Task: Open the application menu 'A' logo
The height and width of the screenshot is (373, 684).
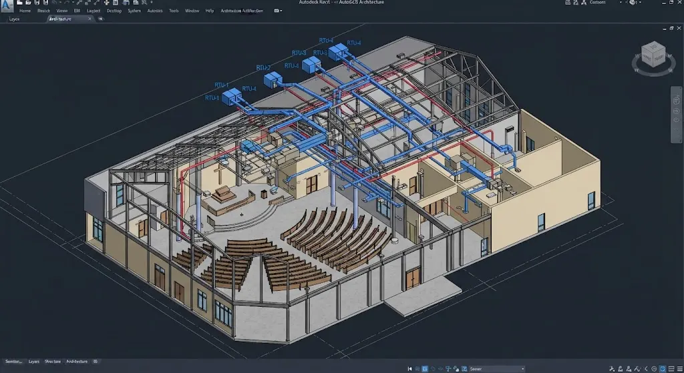Action: (x=7, y=6)
